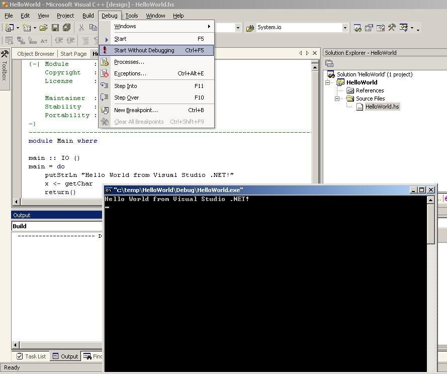
Task: Select the HelloWorld project in Solution Explorer
Action: click(362, 82)
